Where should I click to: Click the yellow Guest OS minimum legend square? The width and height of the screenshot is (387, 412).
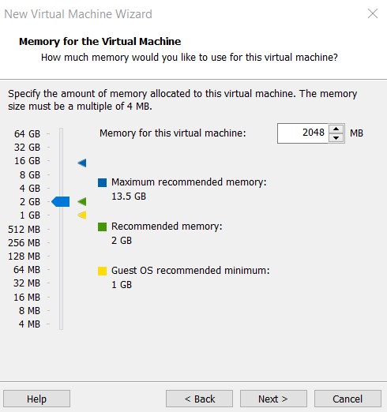point(102,271)
